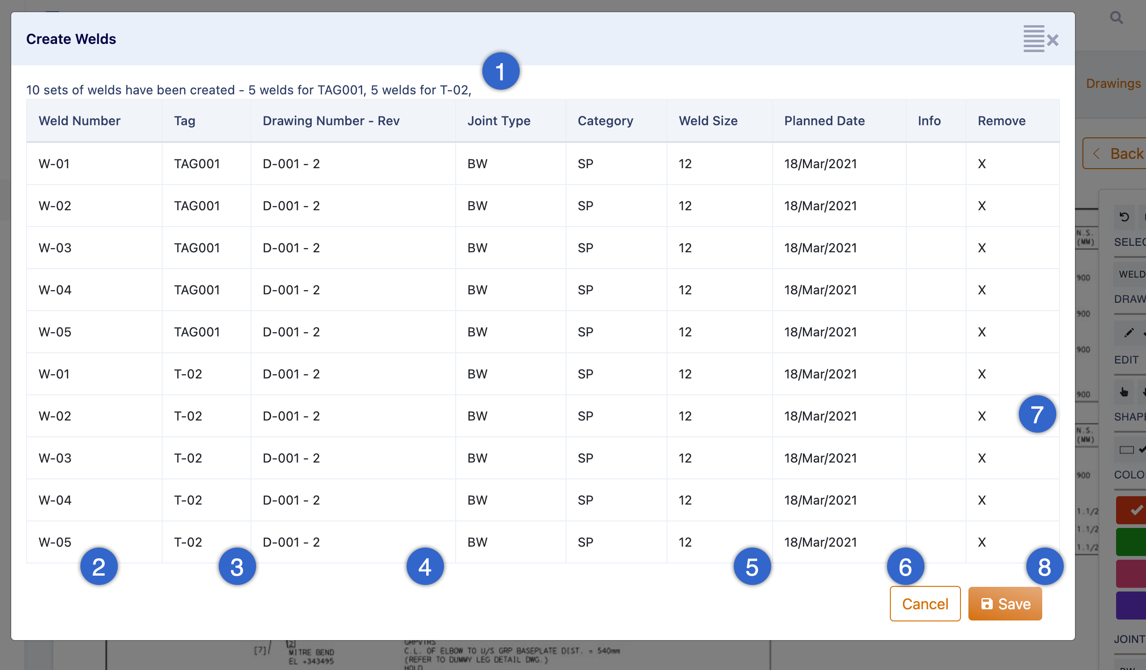Remove weld W-02 for TAG001

point(982,206)
